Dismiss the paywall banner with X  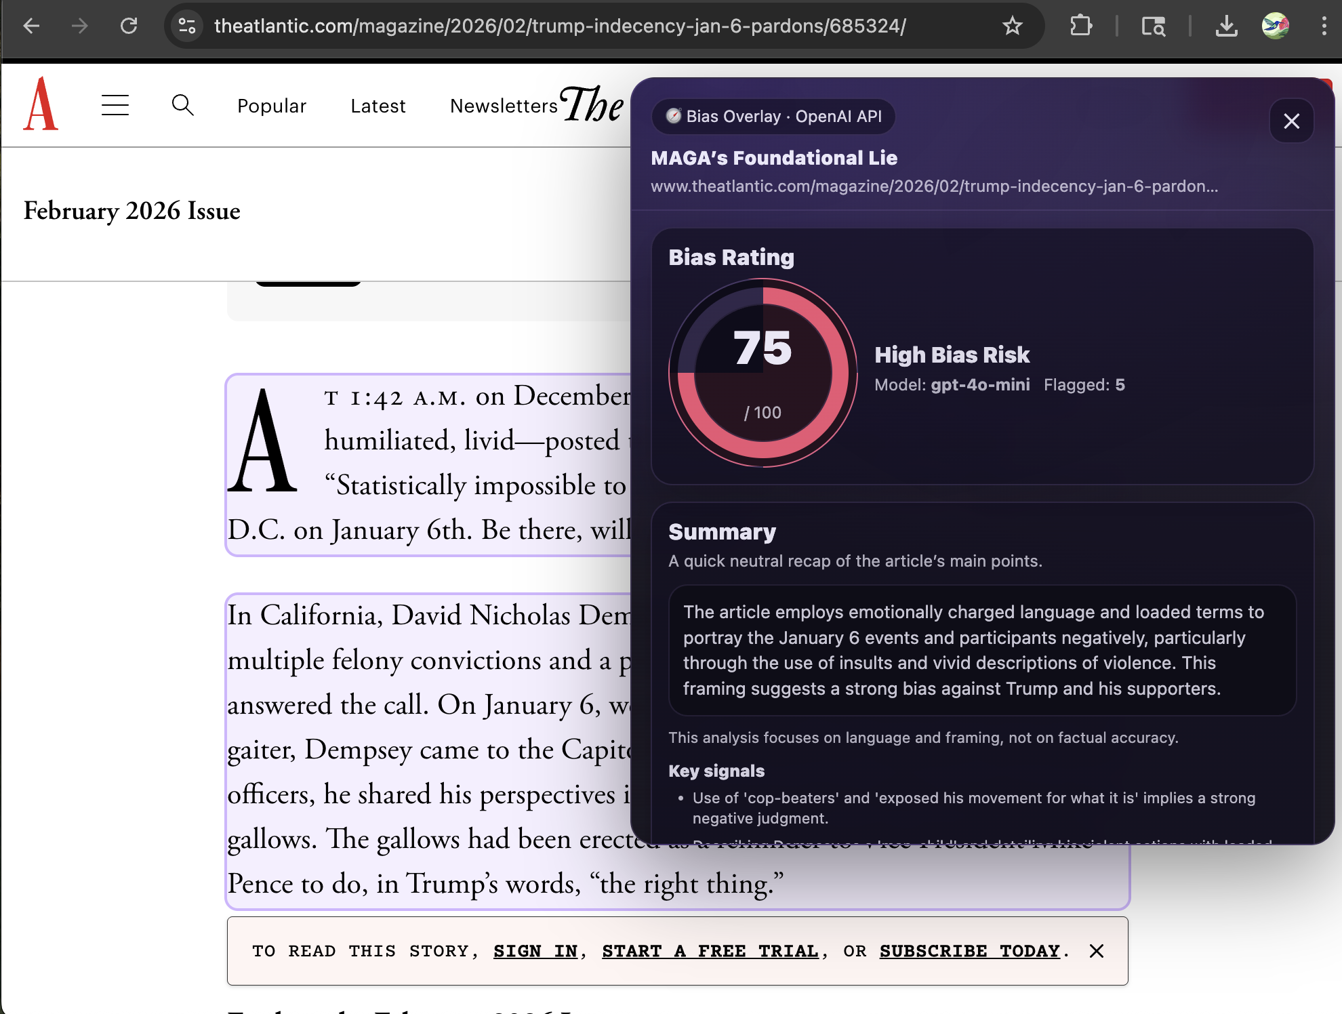coord(1097,951)
